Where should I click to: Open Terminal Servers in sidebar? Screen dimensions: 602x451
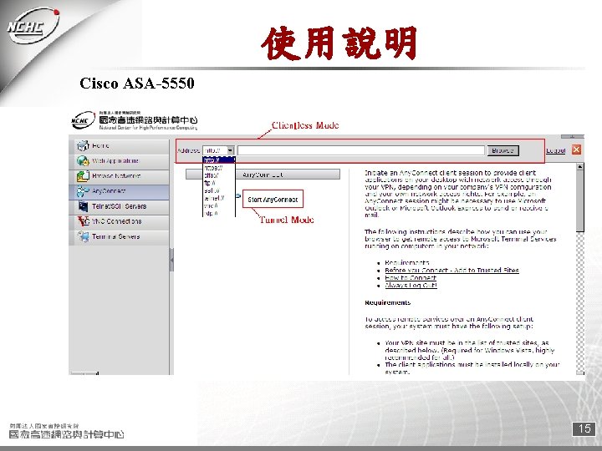click(119, 236)
